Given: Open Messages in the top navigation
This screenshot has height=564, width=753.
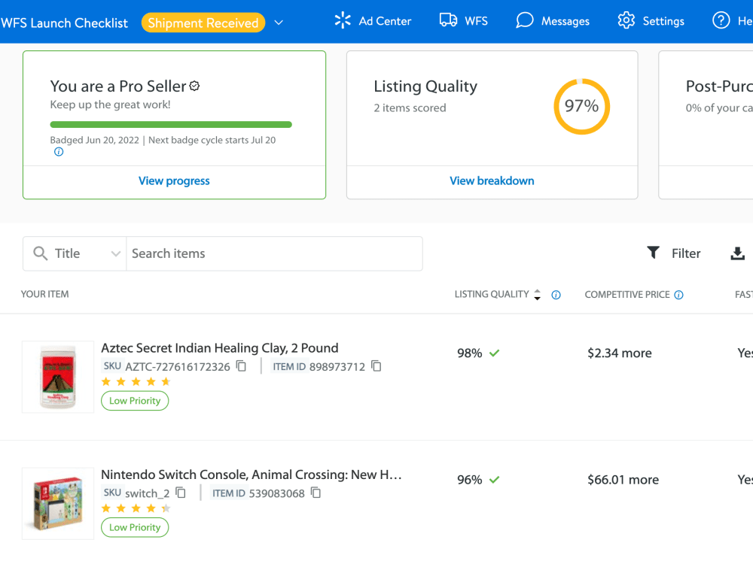Looking at the screenshot, I should click(553, 21).
